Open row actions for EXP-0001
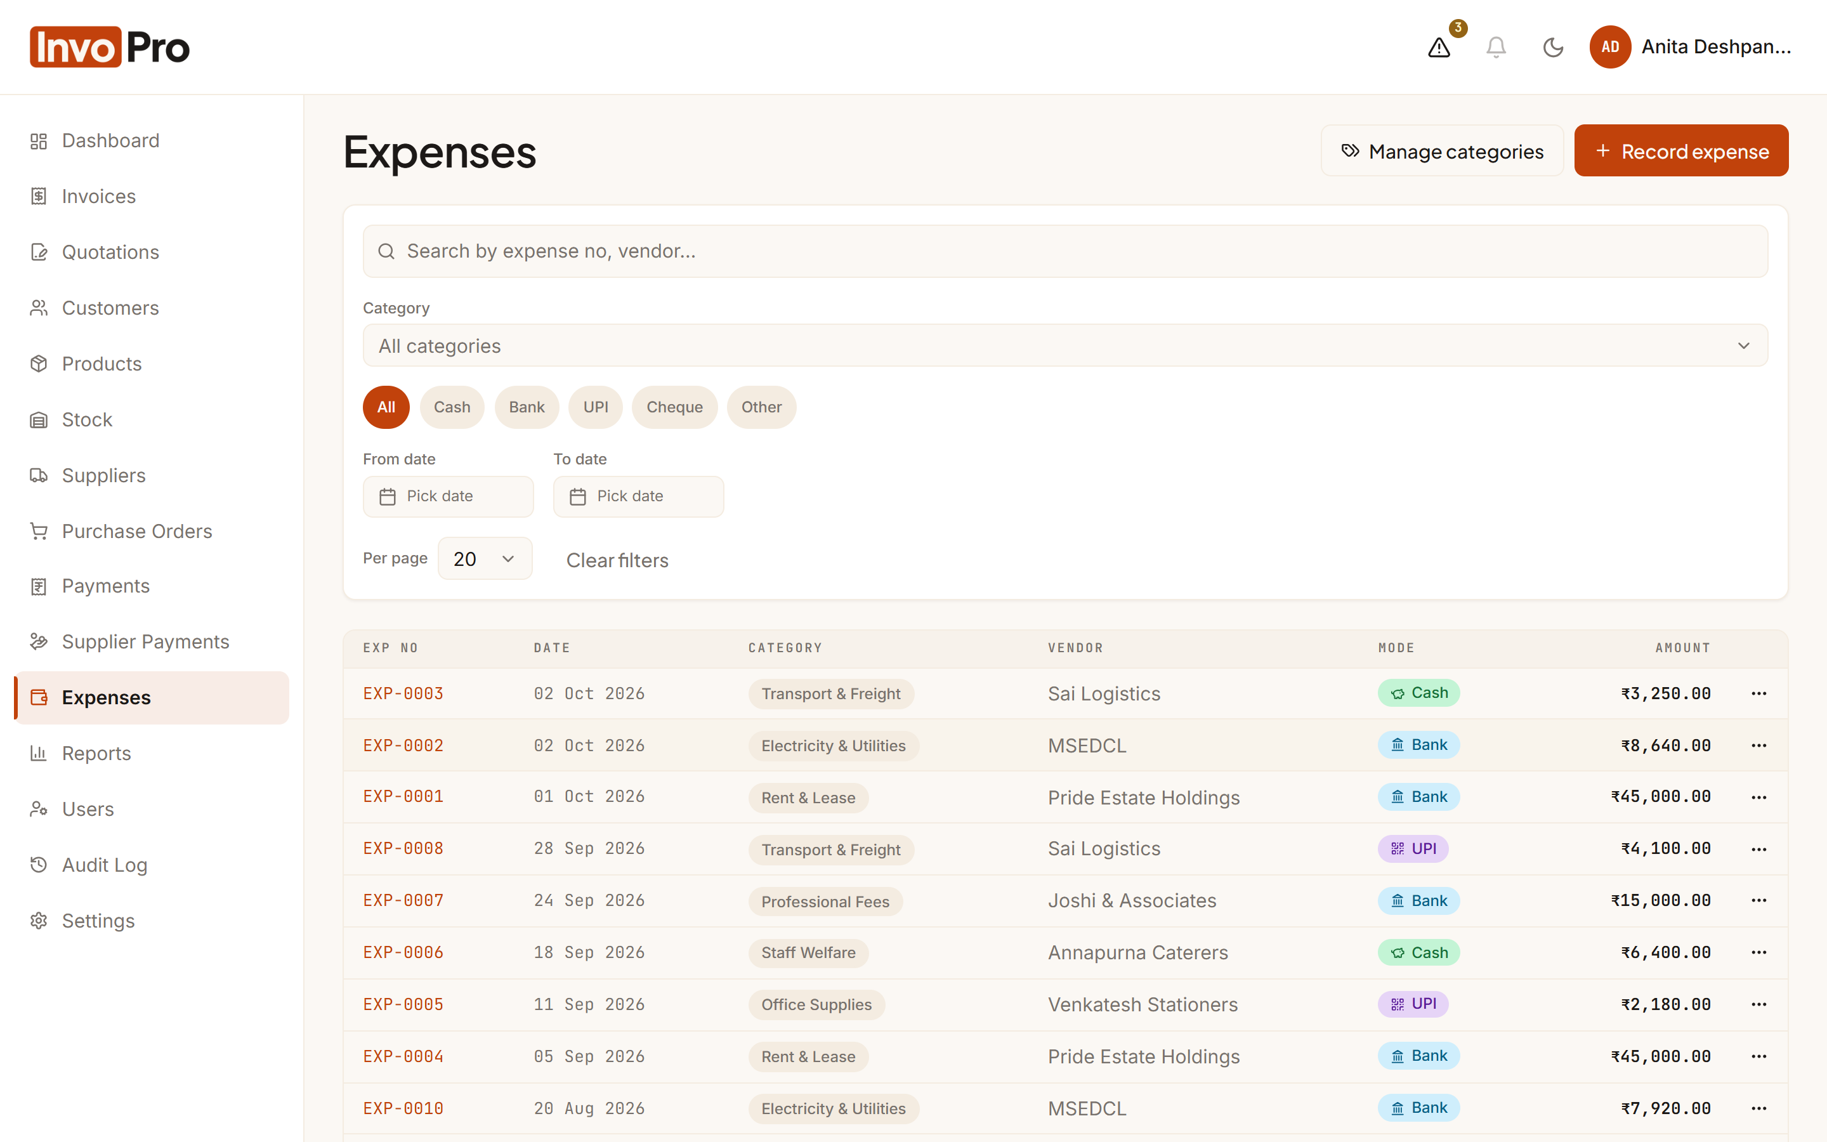 1758,797
